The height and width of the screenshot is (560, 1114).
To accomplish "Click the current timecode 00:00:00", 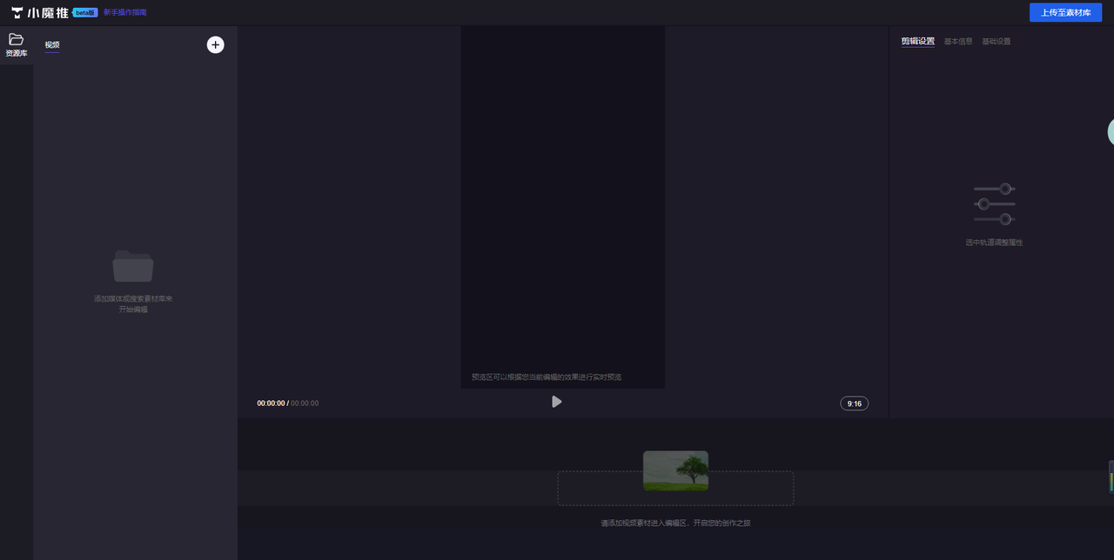I will [x=270, y=403].
